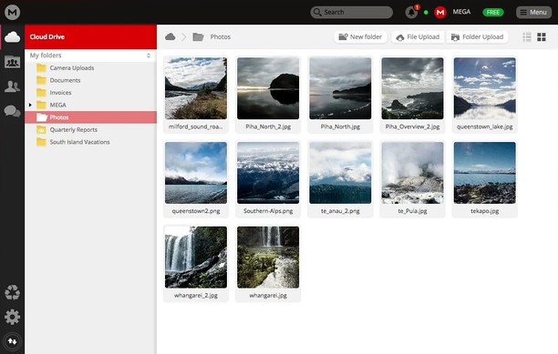Switch to list view
This screenshot has width=558, height=354.
[x=527, y=37]
